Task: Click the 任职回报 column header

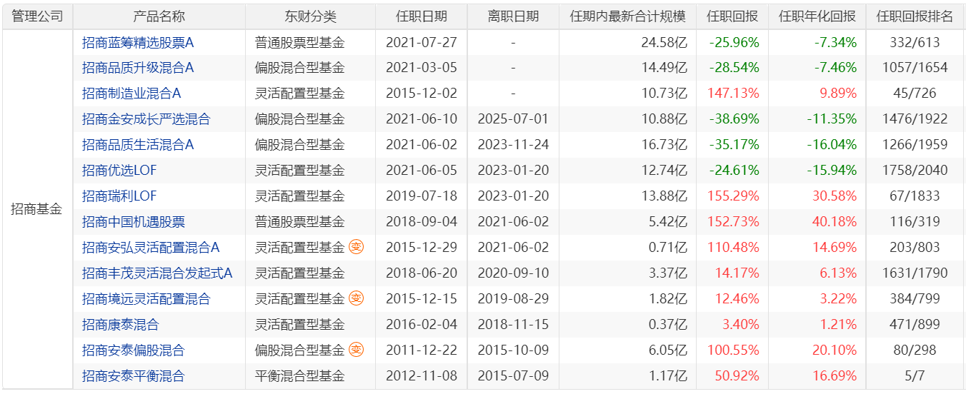Action: tap(732, 16)
